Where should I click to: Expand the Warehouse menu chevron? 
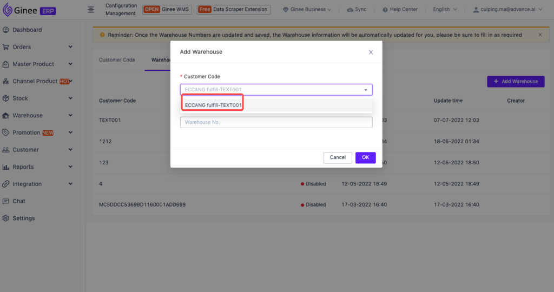70,116
